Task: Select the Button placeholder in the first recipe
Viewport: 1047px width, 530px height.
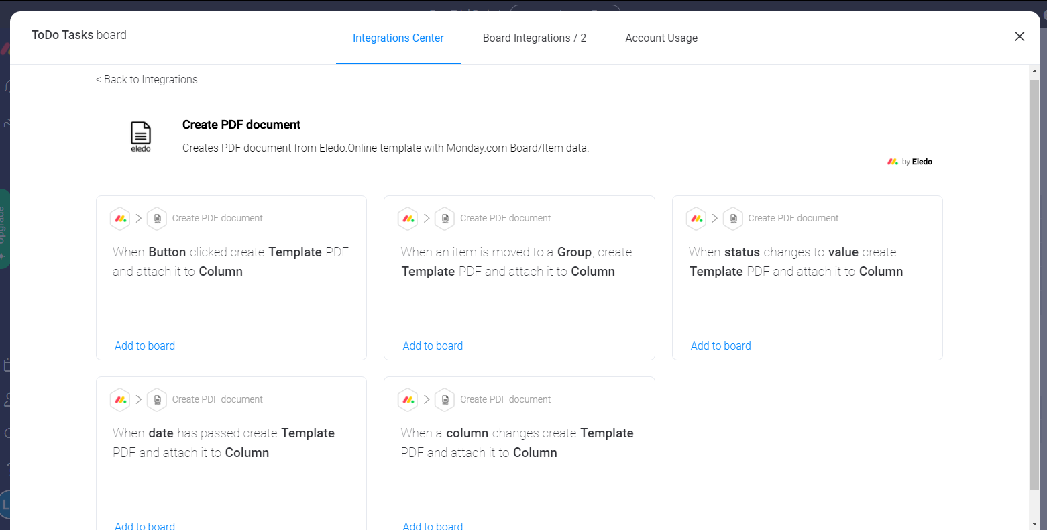Action: click(166, 252)
